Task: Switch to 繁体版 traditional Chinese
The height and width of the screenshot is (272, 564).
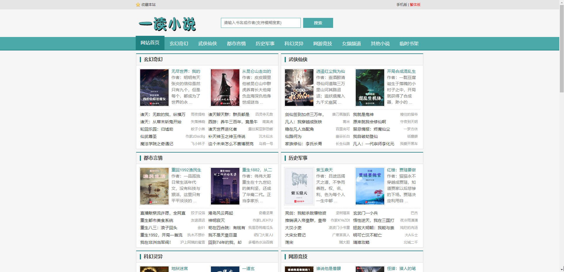Action: point(415,5)
